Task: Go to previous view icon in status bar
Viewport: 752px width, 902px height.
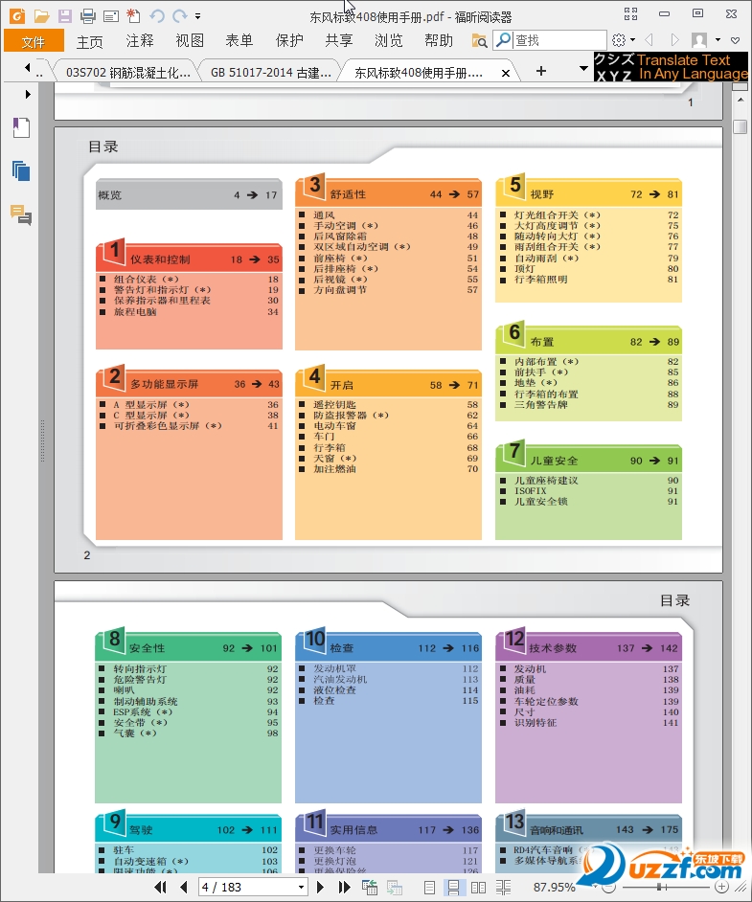Action: pyautogui.click(x=370, y=887)
